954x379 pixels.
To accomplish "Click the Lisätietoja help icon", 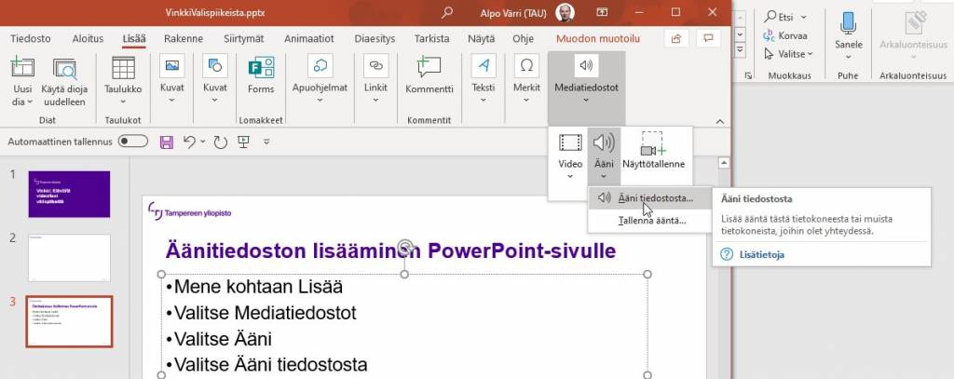I will [x=727, y=254].
